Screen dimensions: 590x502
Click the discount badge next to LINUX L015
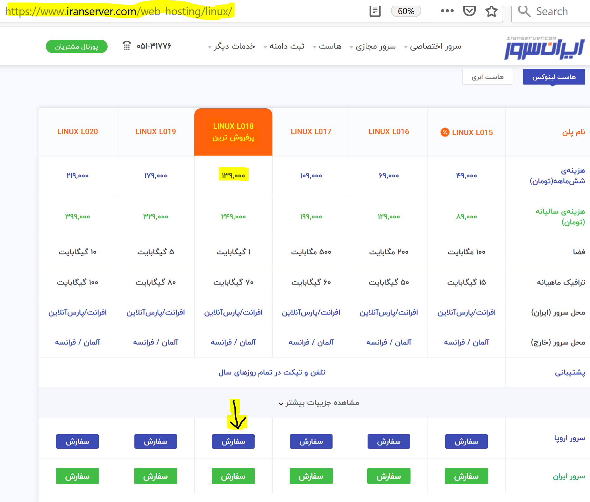click(x=445, y=132)
